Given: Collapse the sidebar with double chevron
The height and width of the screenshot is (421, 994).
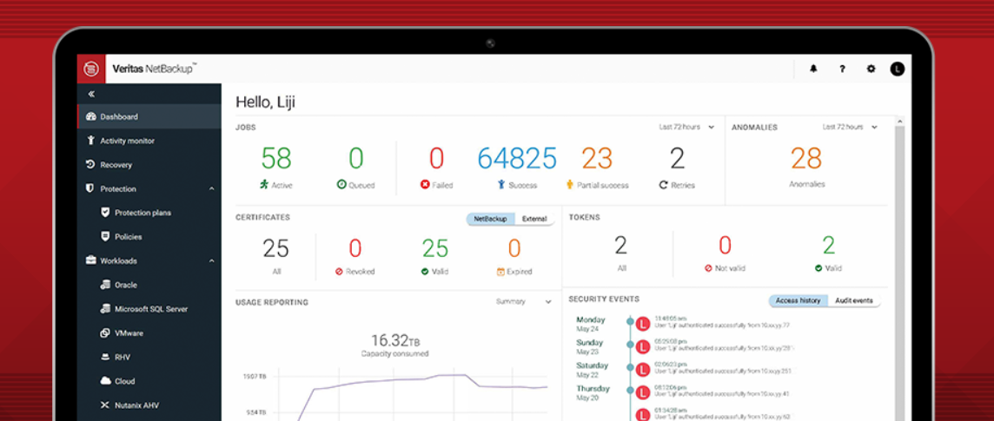Looking at the screenshot, I should [91, 93].
